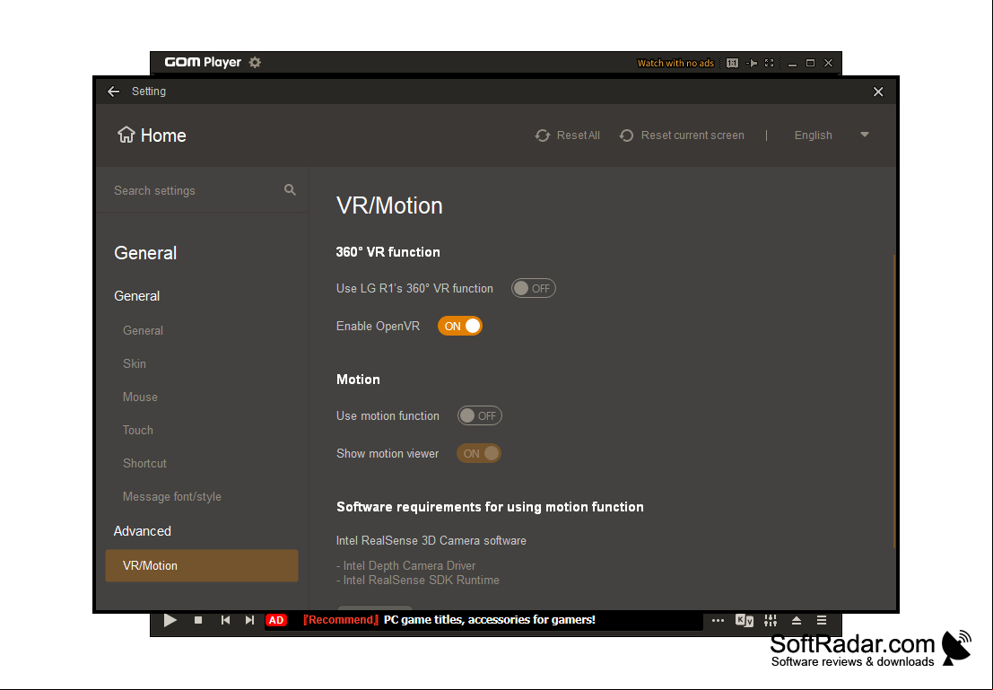This screenshot has height=690, width=993.
Task: Go back with the Setting arrow
Action: (113, 92)
